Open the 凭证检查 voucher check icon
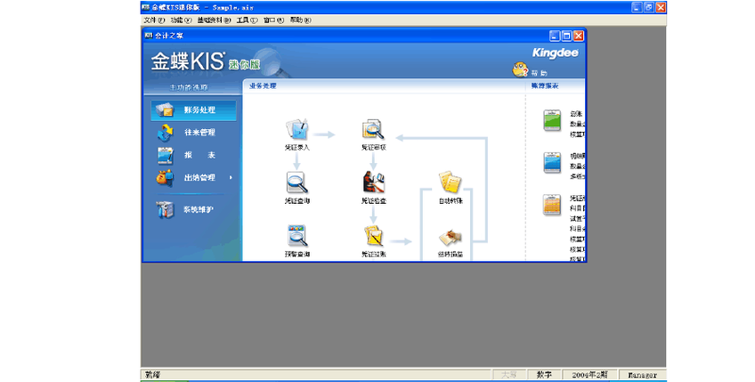The width and height of the screenshot is (755, 382). (373, 183)
